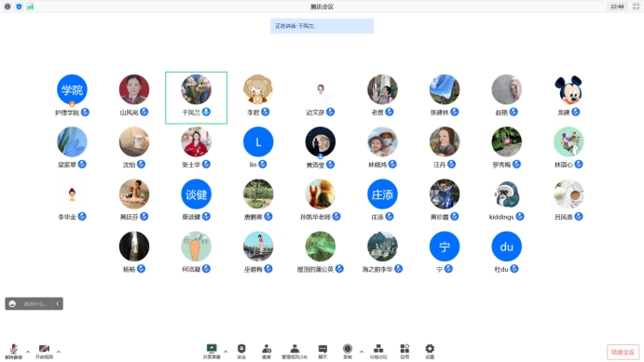This screenshot has height=362, width=644.
Task: Click the chat message input box
Action: 35,303
